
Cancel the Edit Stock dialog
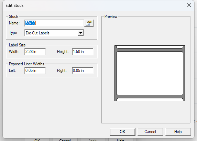click(x=150, y=132)
